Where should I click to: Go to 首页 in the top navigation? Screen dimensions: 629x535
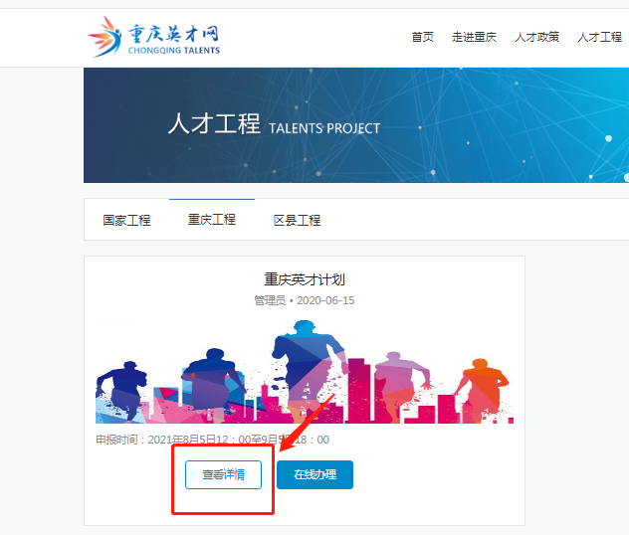422,37
